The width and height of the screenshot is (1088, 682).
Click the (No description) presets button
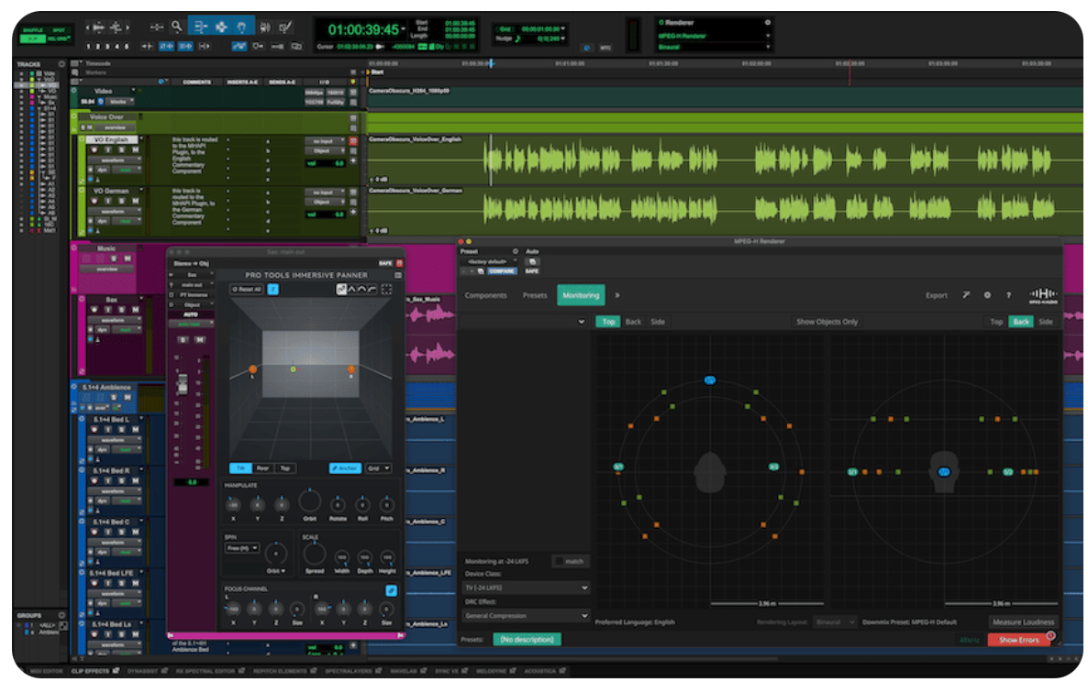pyautogui.click(x=527, y=639)
